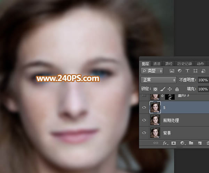Delete layer trash icon
Screen dimensions: 209x173
[208, 143]
